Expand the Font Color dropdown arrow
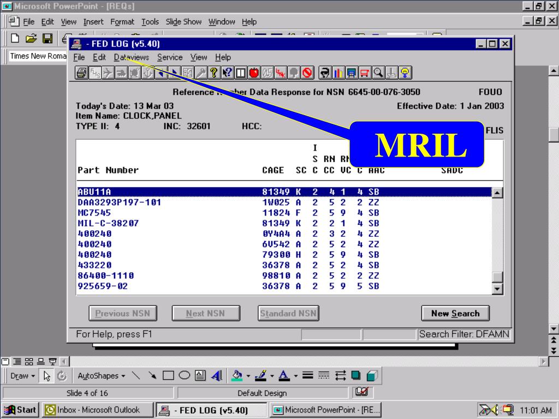The image size is (559, 419). [x=295, y=375]
